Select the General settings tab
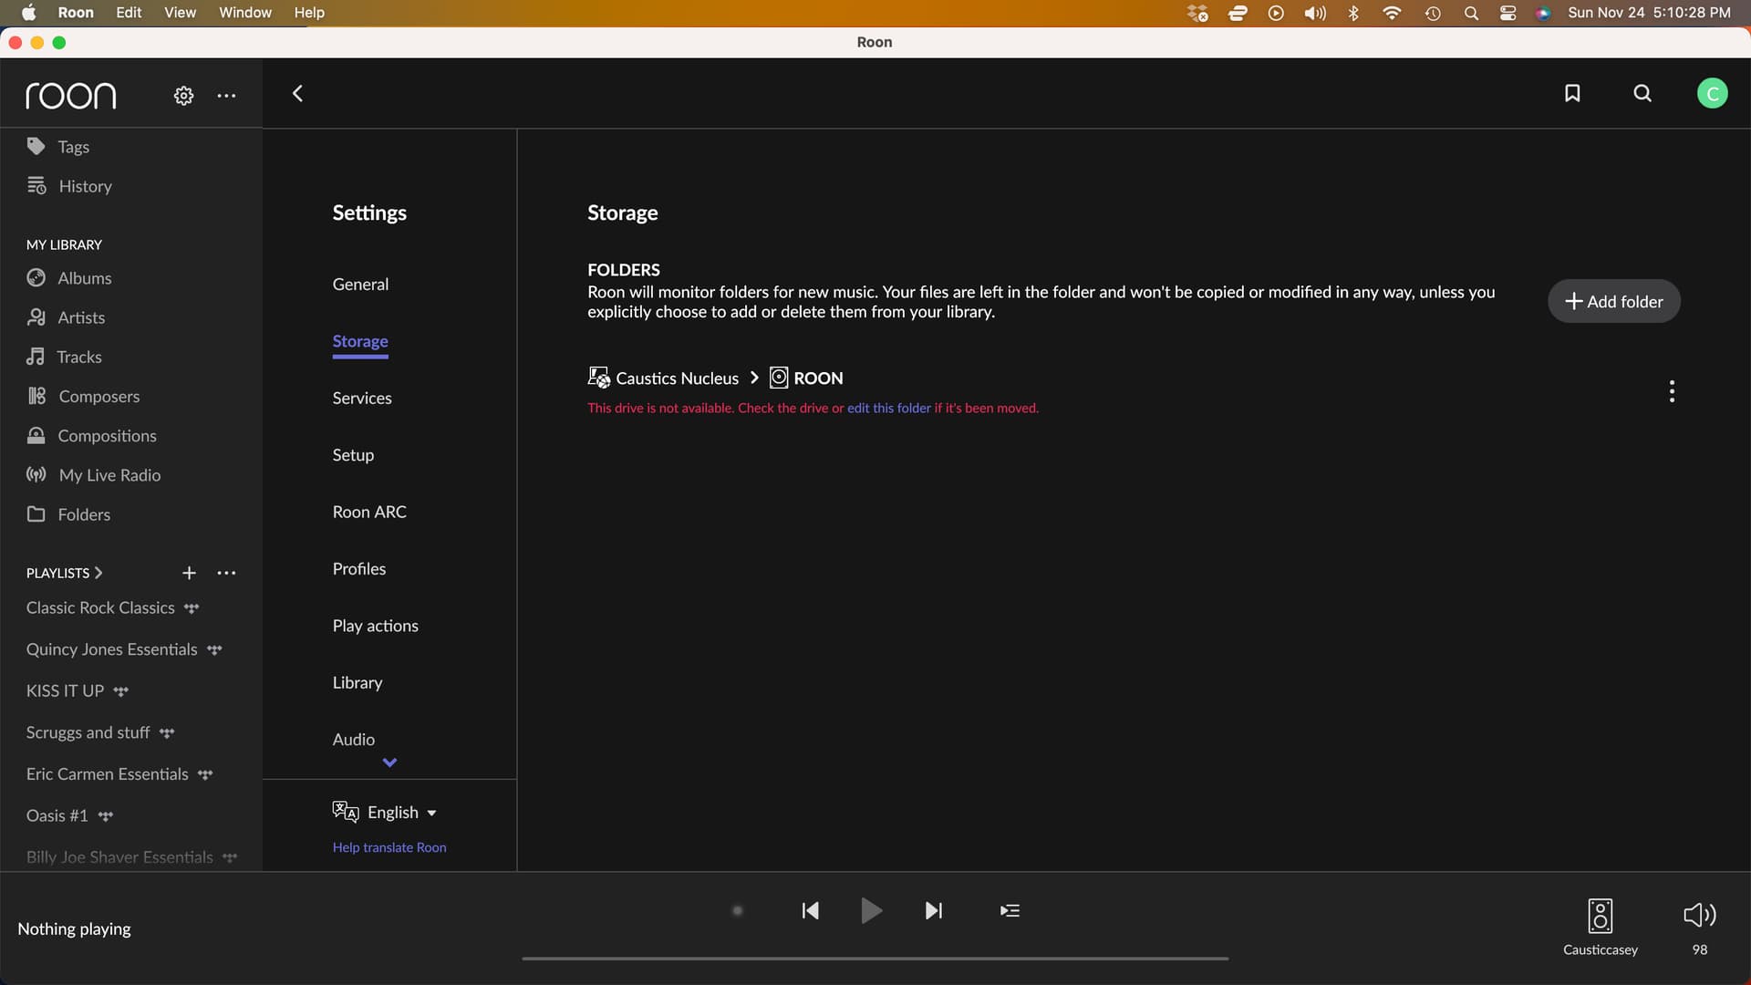1751x985 pixels. [x=360, y=285]
